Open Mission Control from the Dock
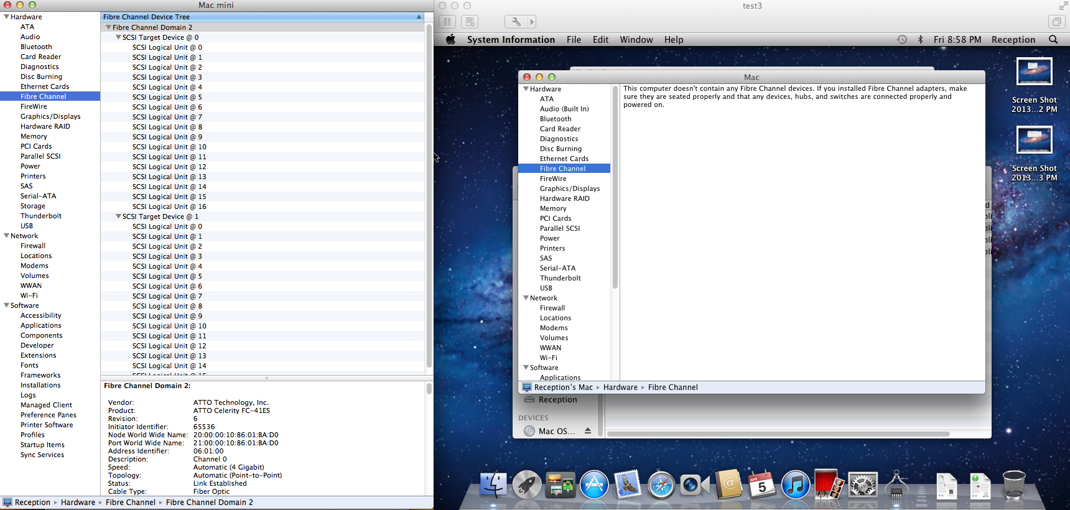 561,484
